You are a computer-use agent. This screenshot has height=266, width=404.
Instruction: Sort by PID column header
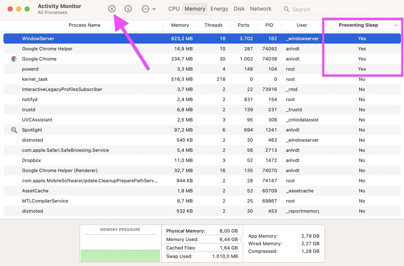(x=269, y=25)
